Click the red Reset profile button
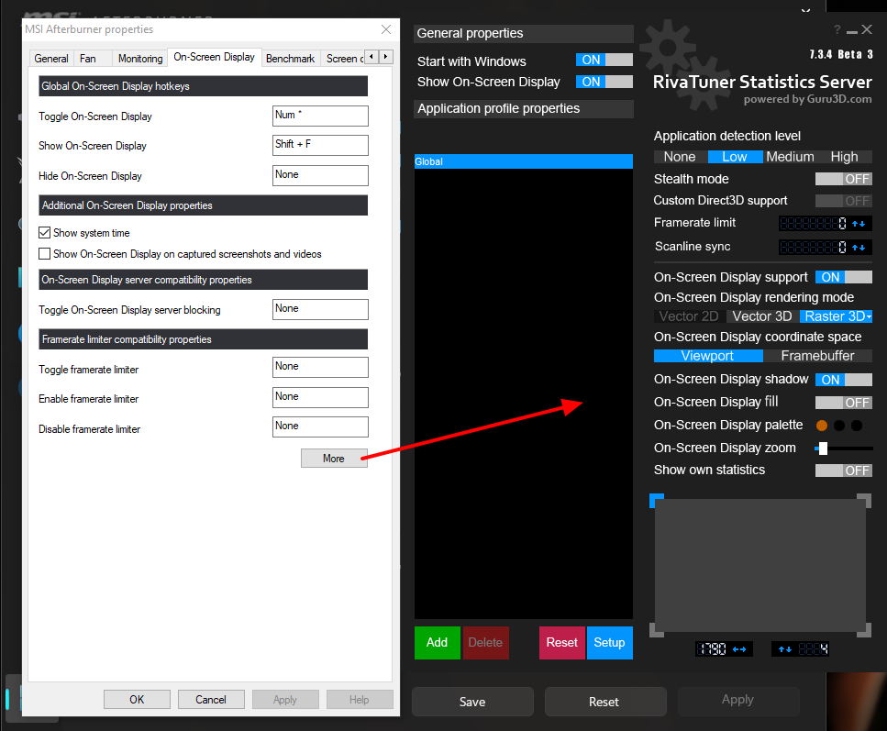This screenshot has height=731, width=887. point(561,643)
